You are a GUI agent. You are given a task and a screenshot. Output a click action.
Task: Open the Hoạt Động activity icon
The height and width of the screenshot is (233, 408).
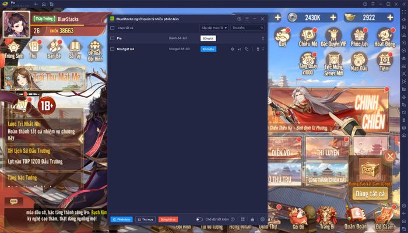coord(385,37)
